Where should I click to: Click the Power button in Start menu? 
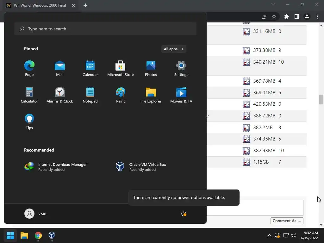[184, 214]
